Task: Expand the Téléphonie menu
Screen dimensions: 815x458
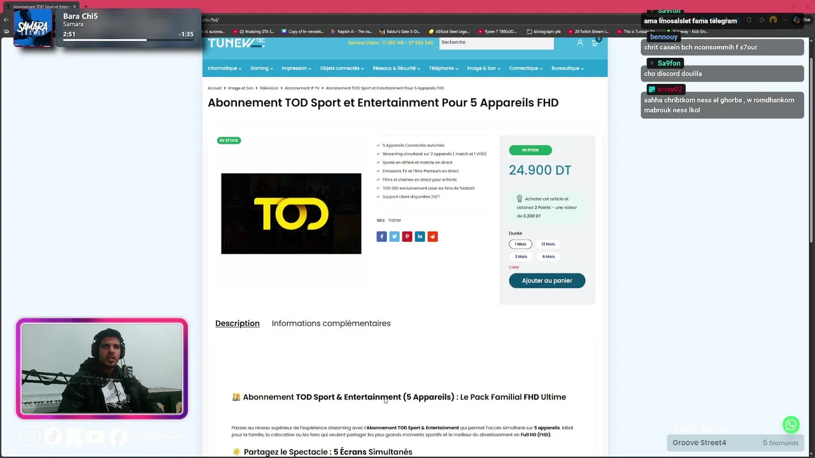Action: (x=443, y=68)
